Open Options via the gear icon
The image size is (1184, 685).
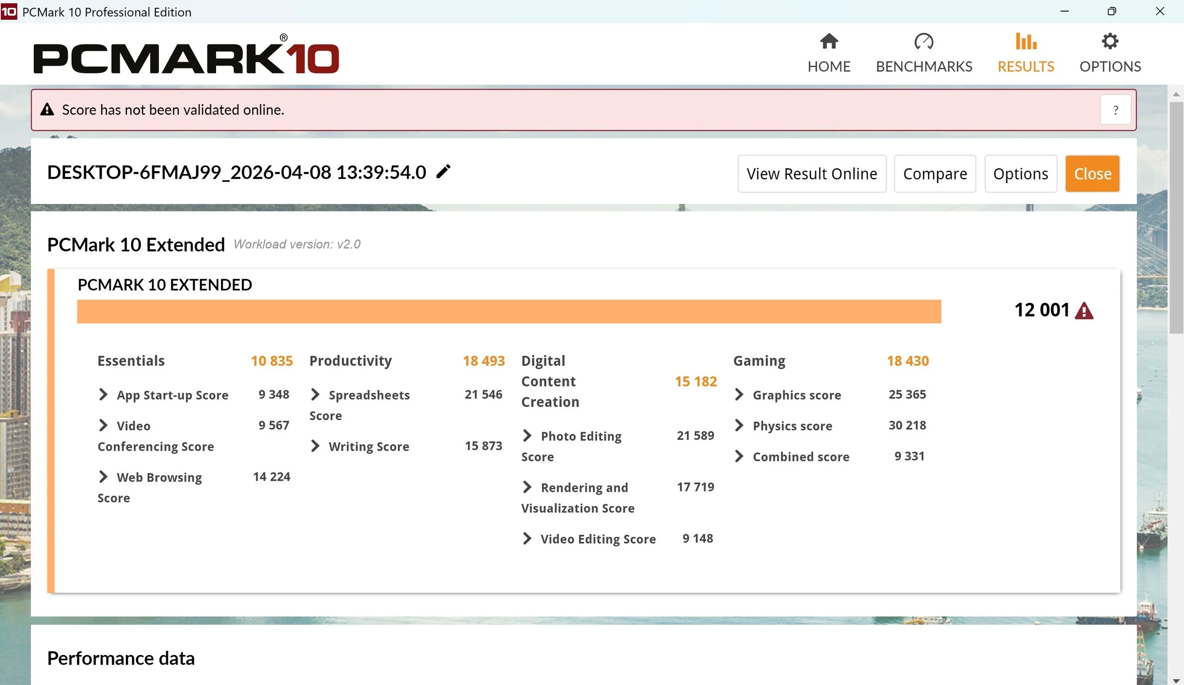[1110, 41]
